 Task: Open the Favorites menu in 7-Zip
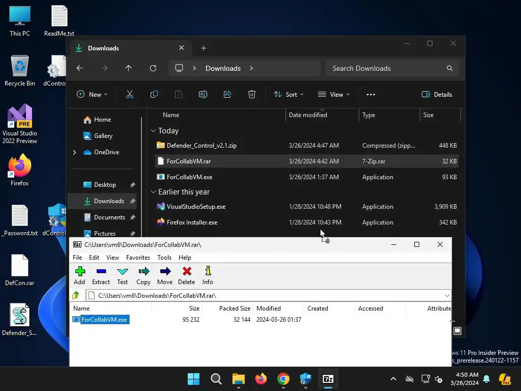[138, 257]
